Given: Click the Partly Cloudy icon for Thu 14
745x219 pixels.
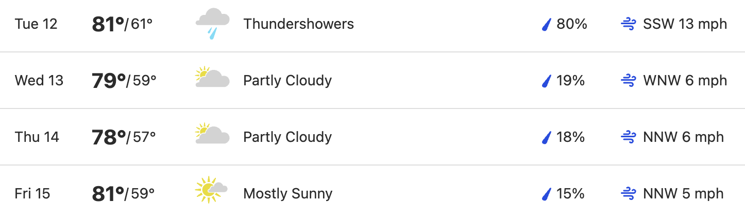Looking at the screenshot, I should (x=212, y=134).
